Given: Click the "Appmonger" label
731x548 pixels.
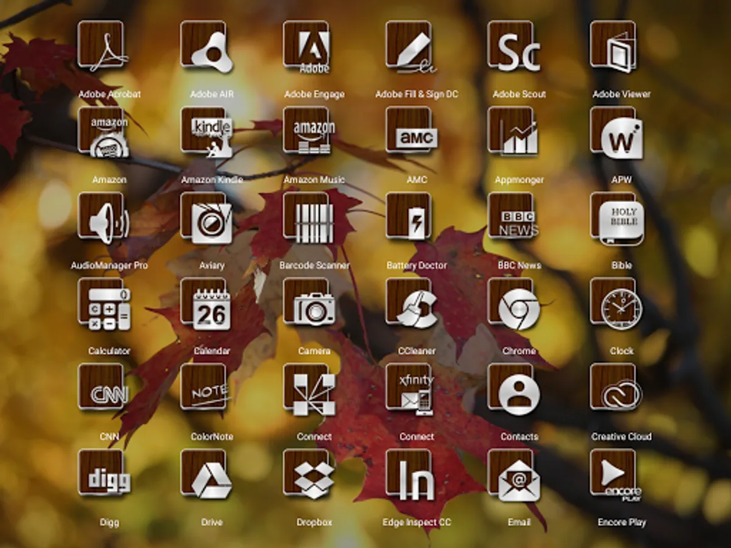Looking at the screenshot, I should point(519,180).
